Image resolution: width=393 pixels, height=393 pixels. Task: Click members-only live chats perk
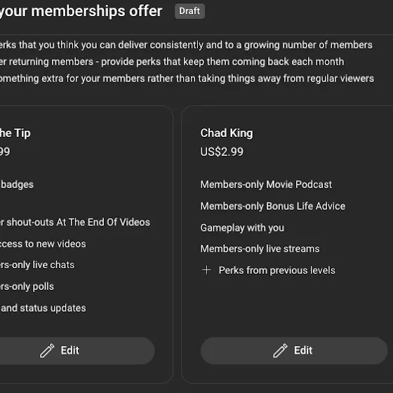click(x=37, y=265)
